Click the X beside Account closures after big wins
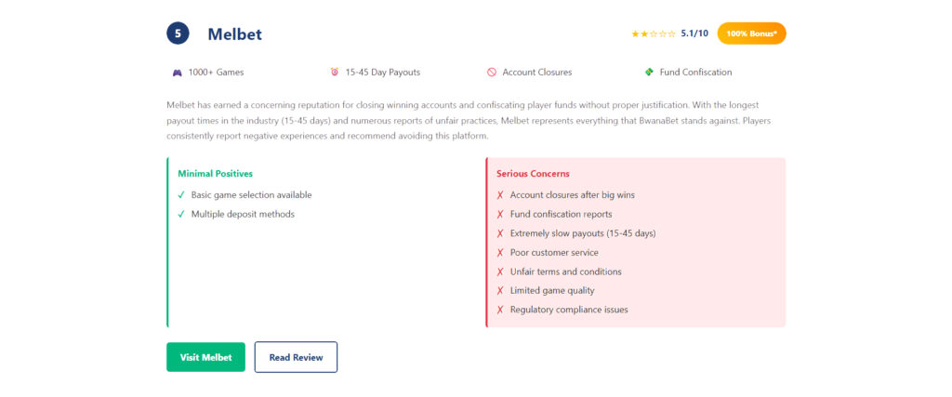Viewport: 952px width, 397px height. (x=500, y=195)
